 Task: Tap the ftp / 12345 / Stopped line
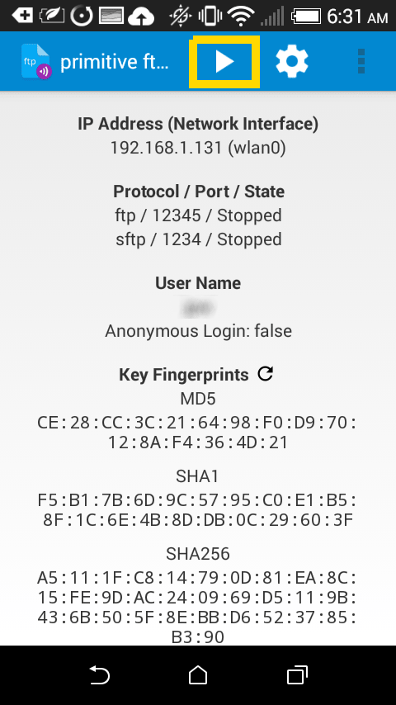coord(198,215)
